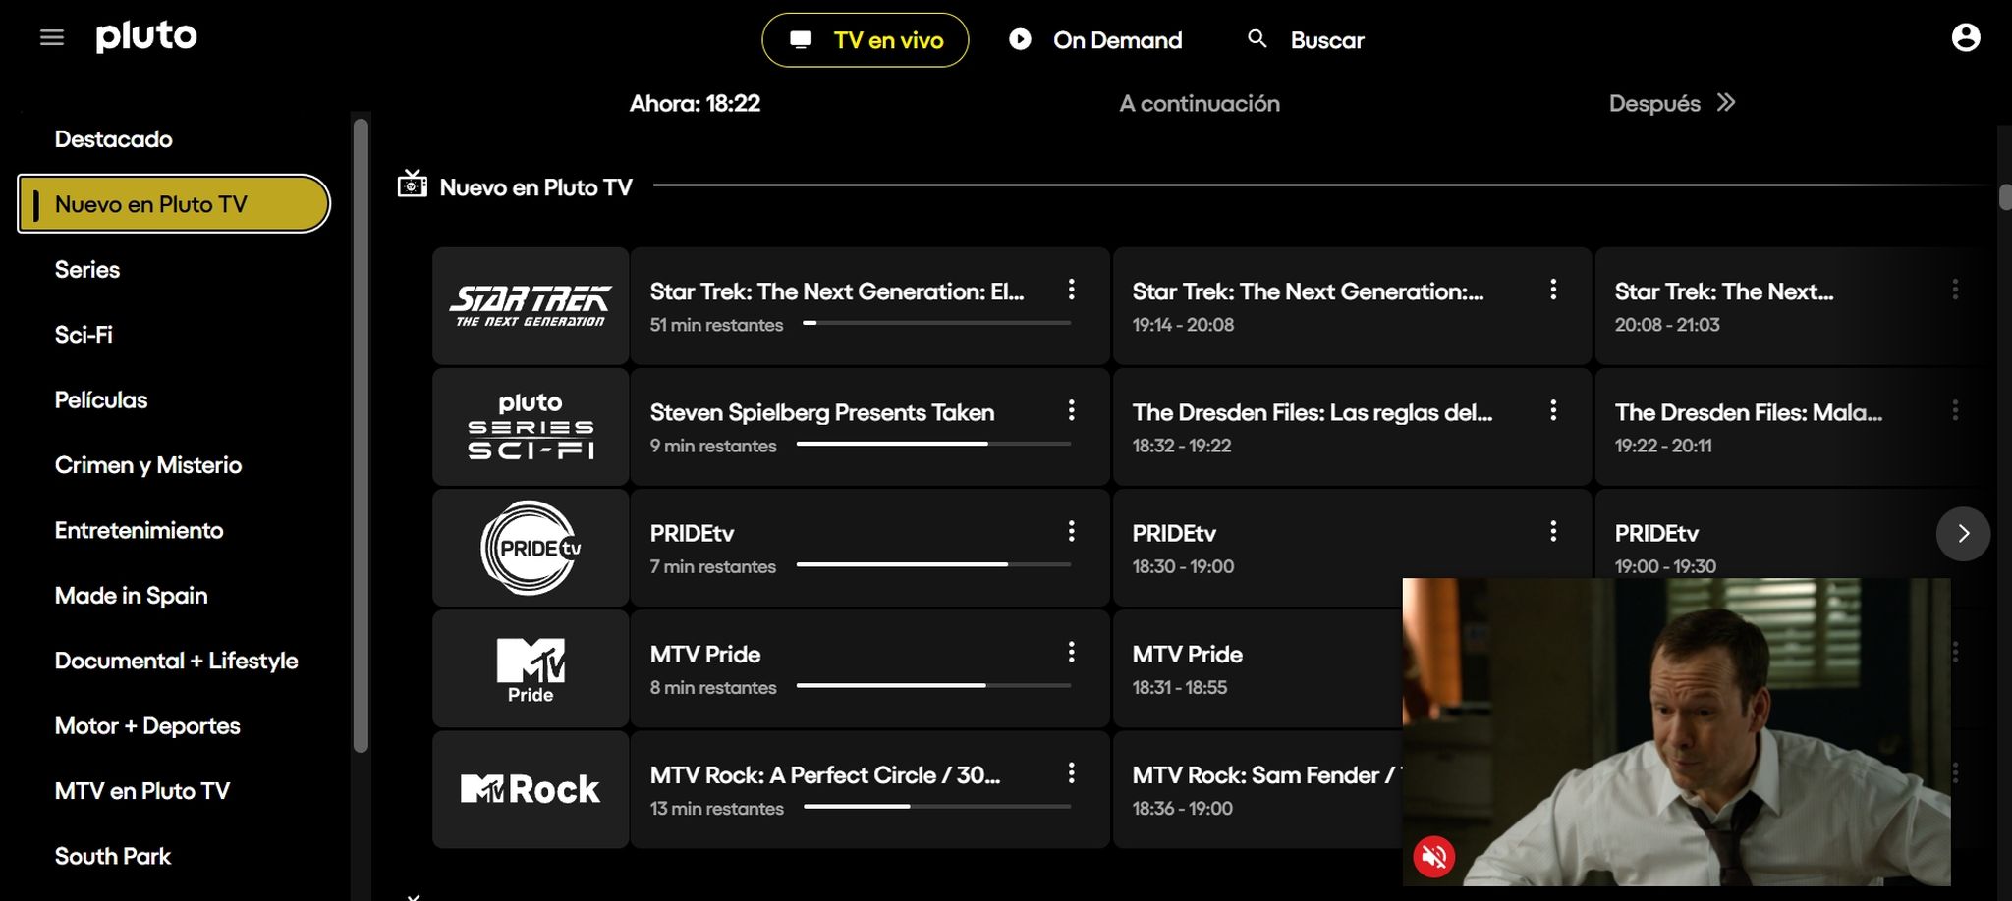Open the Made in Spain category
The width and height of the screenshot is (2012, 901).
pos(131,595)
